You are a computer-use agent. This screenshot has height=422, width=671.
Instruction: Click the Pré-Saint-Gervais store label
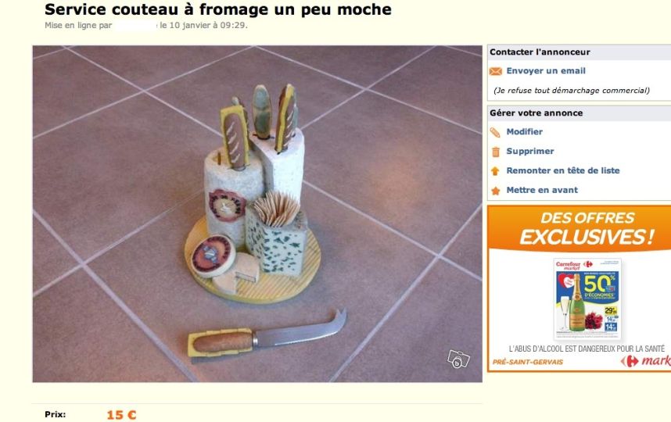528,362
